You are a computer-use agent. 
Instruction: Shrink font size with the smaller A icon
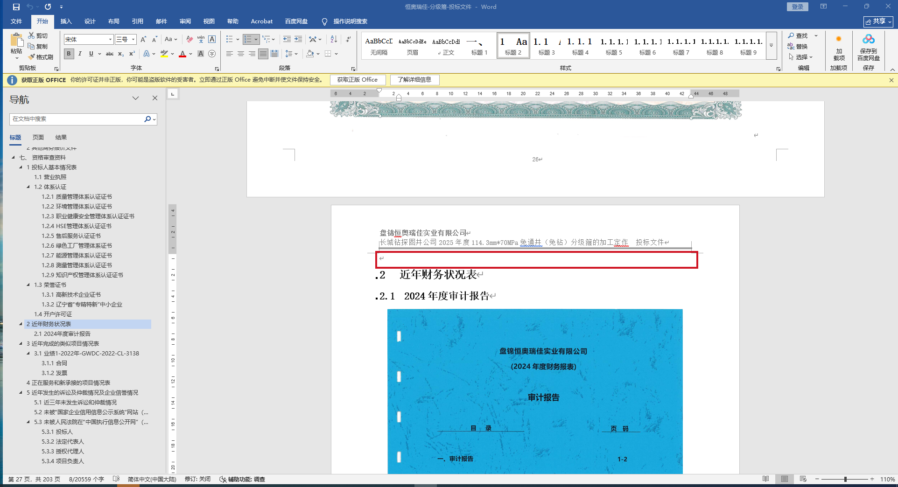pos(154,40)
